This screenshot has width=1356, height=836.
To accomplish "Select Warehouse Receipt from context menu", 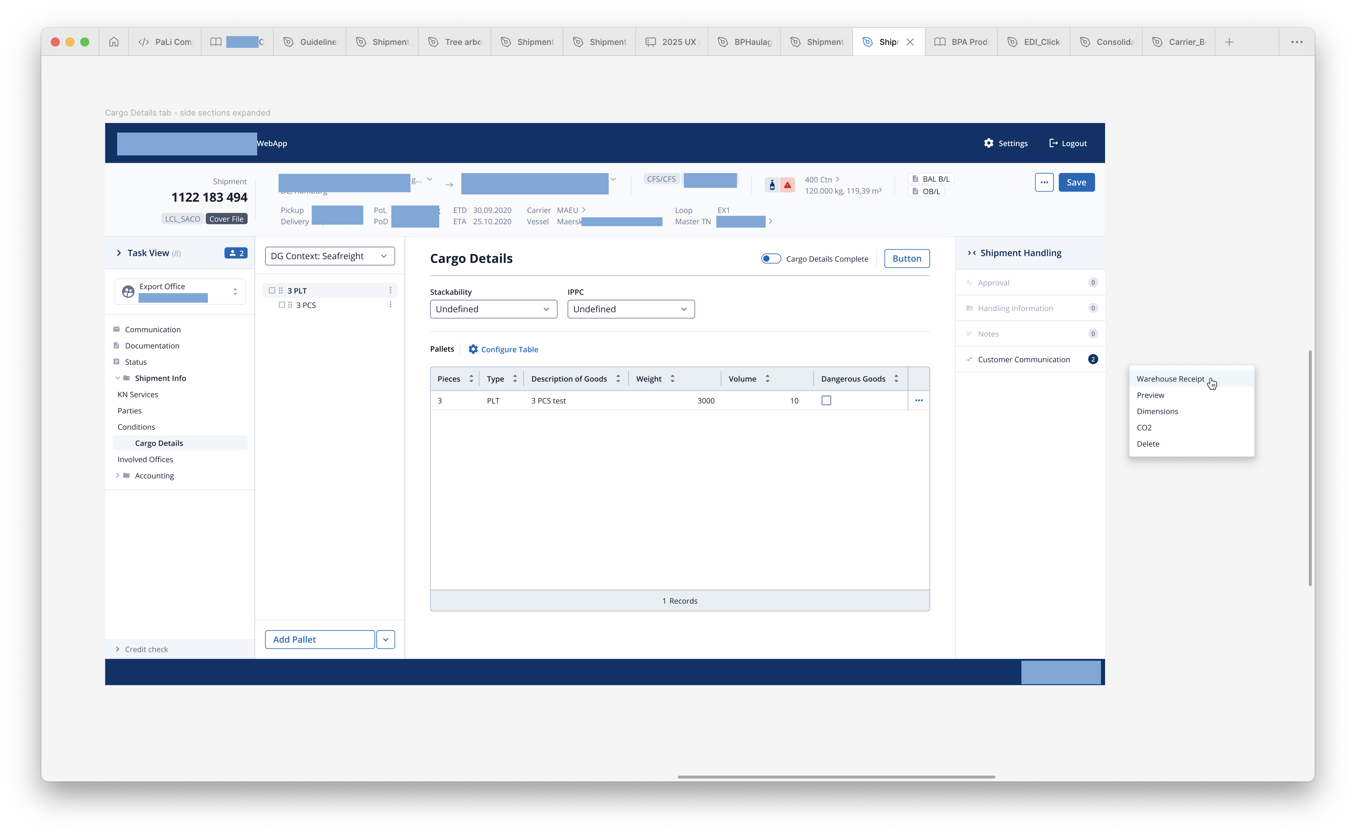I will pyautogui.click(x=1191, y=379).
